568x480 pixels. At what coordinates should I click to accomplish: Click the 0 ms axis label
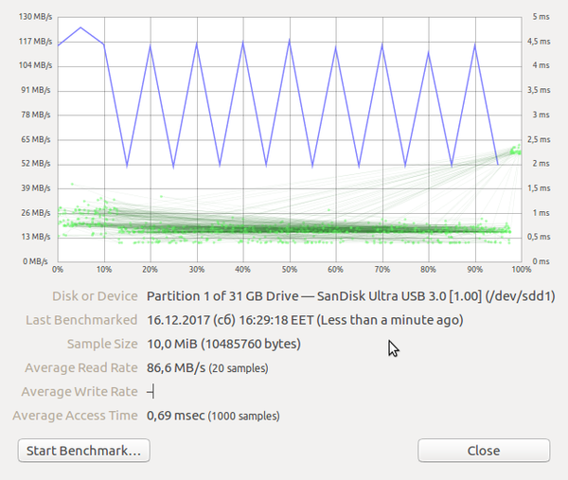coord(541,261)
